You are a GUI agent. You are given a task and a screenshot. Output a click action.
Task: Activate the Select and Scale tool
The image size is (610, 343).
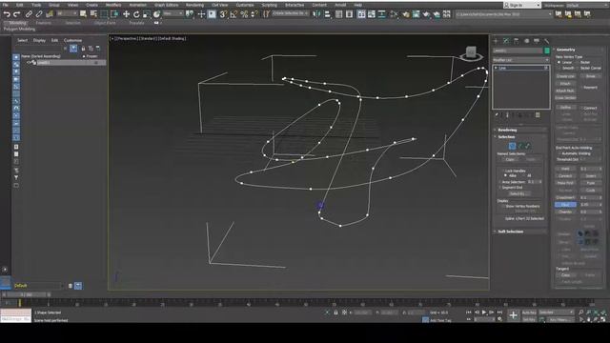[146, 14]
